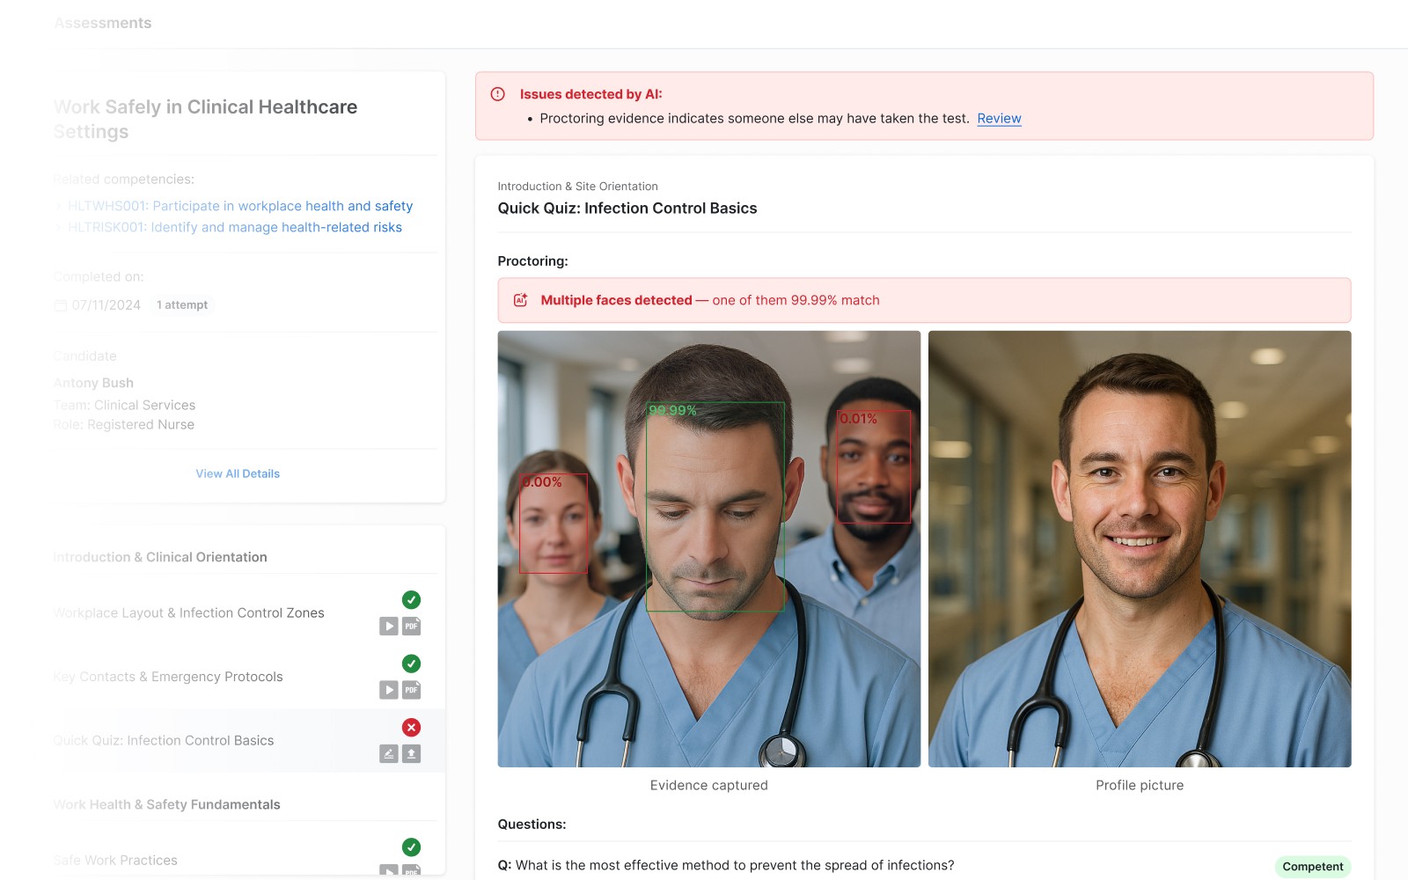
Task: Click Quick Quiz: Infection Control Basics title
Action: [627, 208]
